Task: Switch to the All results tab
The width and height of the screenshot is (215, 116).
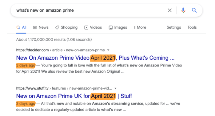Action: tap(21, 27)
